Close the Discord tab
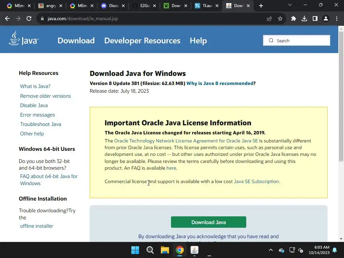Image resolution: width=344 pixels, height=258 pixels. (123, 6)
